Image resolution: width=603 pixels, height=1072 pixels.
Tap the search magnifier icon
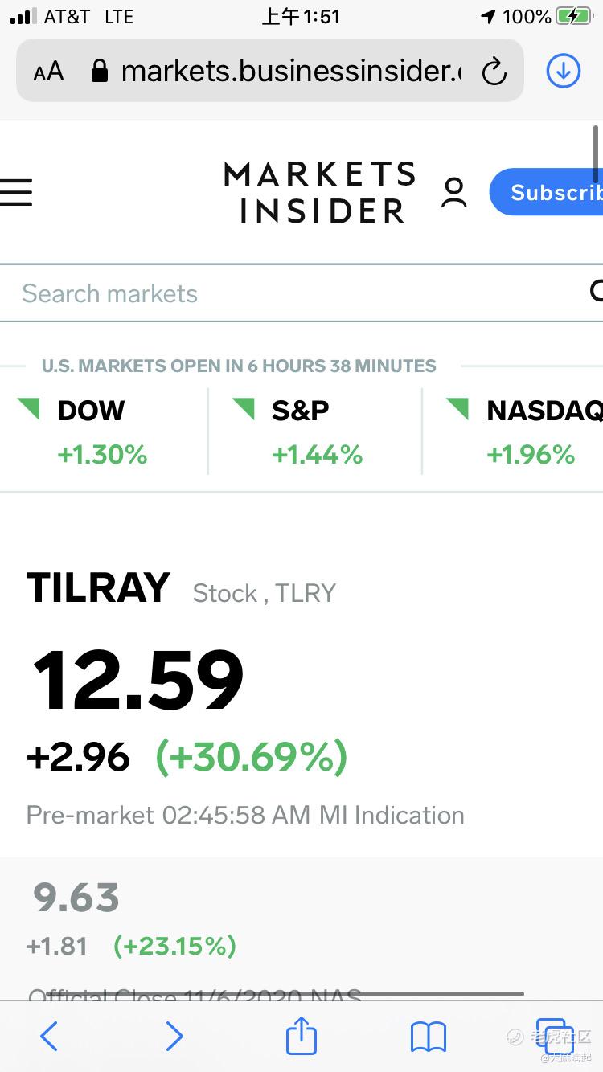coord(596,292)
